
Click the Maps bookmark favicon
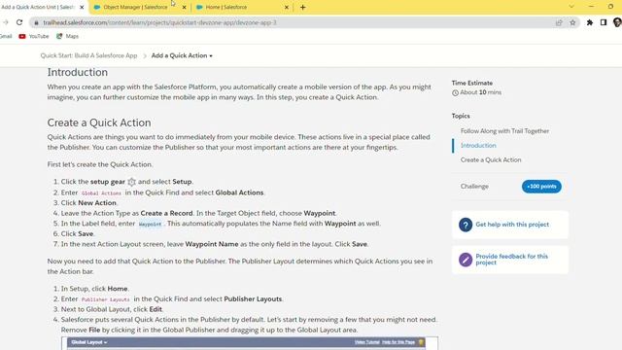(x=59, y=36)
